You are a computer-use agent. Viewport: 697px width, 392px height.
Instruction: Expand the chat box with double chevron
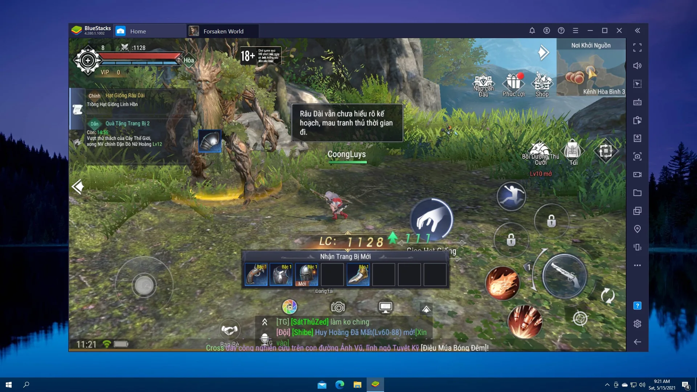coord(265,322)
